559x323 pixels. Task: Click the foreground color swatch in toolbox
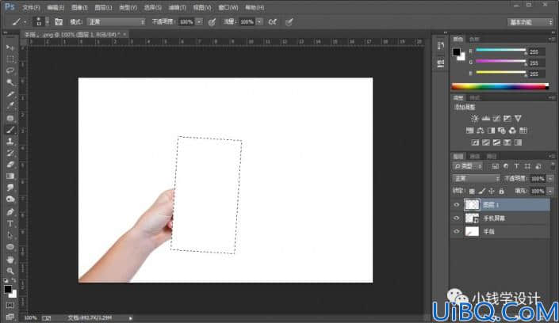[x=8, y=289]
